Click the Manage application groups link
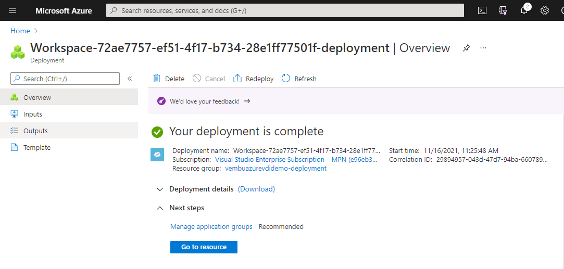 point(211,227)
